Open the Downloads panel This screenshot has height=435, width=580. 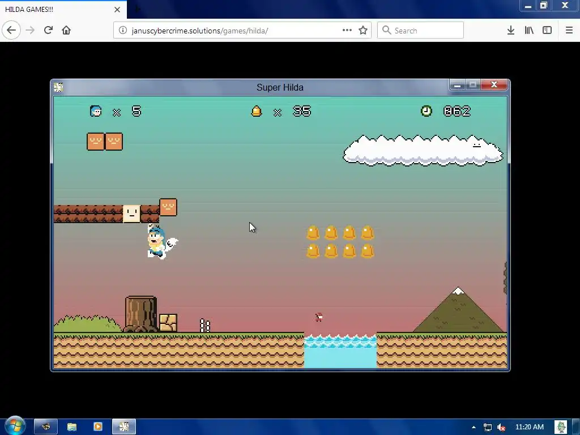[x=511, y=30]
